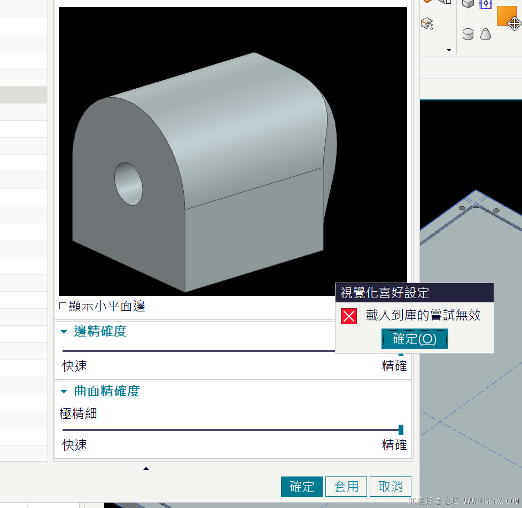The width and height of the screenshot is (522, 508).
Task: Click the dialog collapse arrow above buttons
Action: 146,468
